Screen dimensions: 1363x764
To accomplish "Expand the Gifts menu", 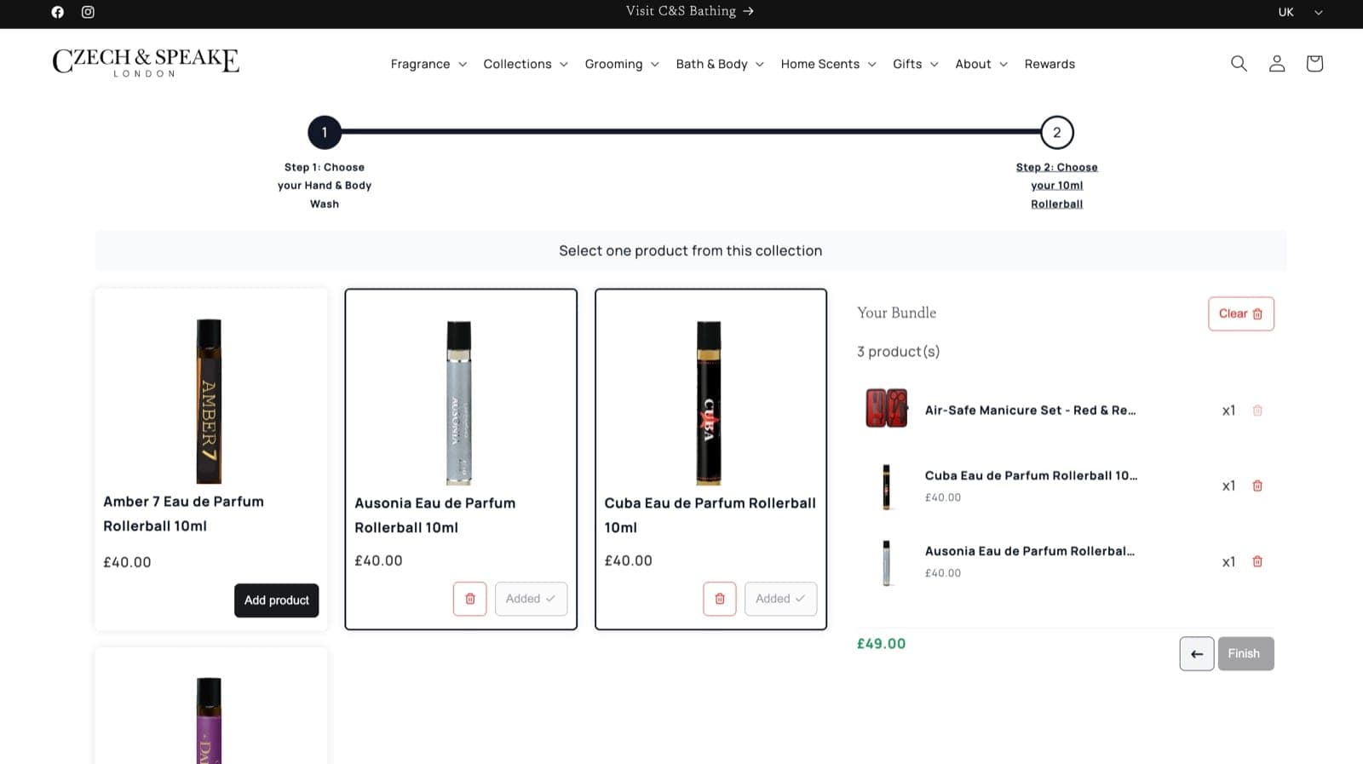I will (x=916, y=65).
